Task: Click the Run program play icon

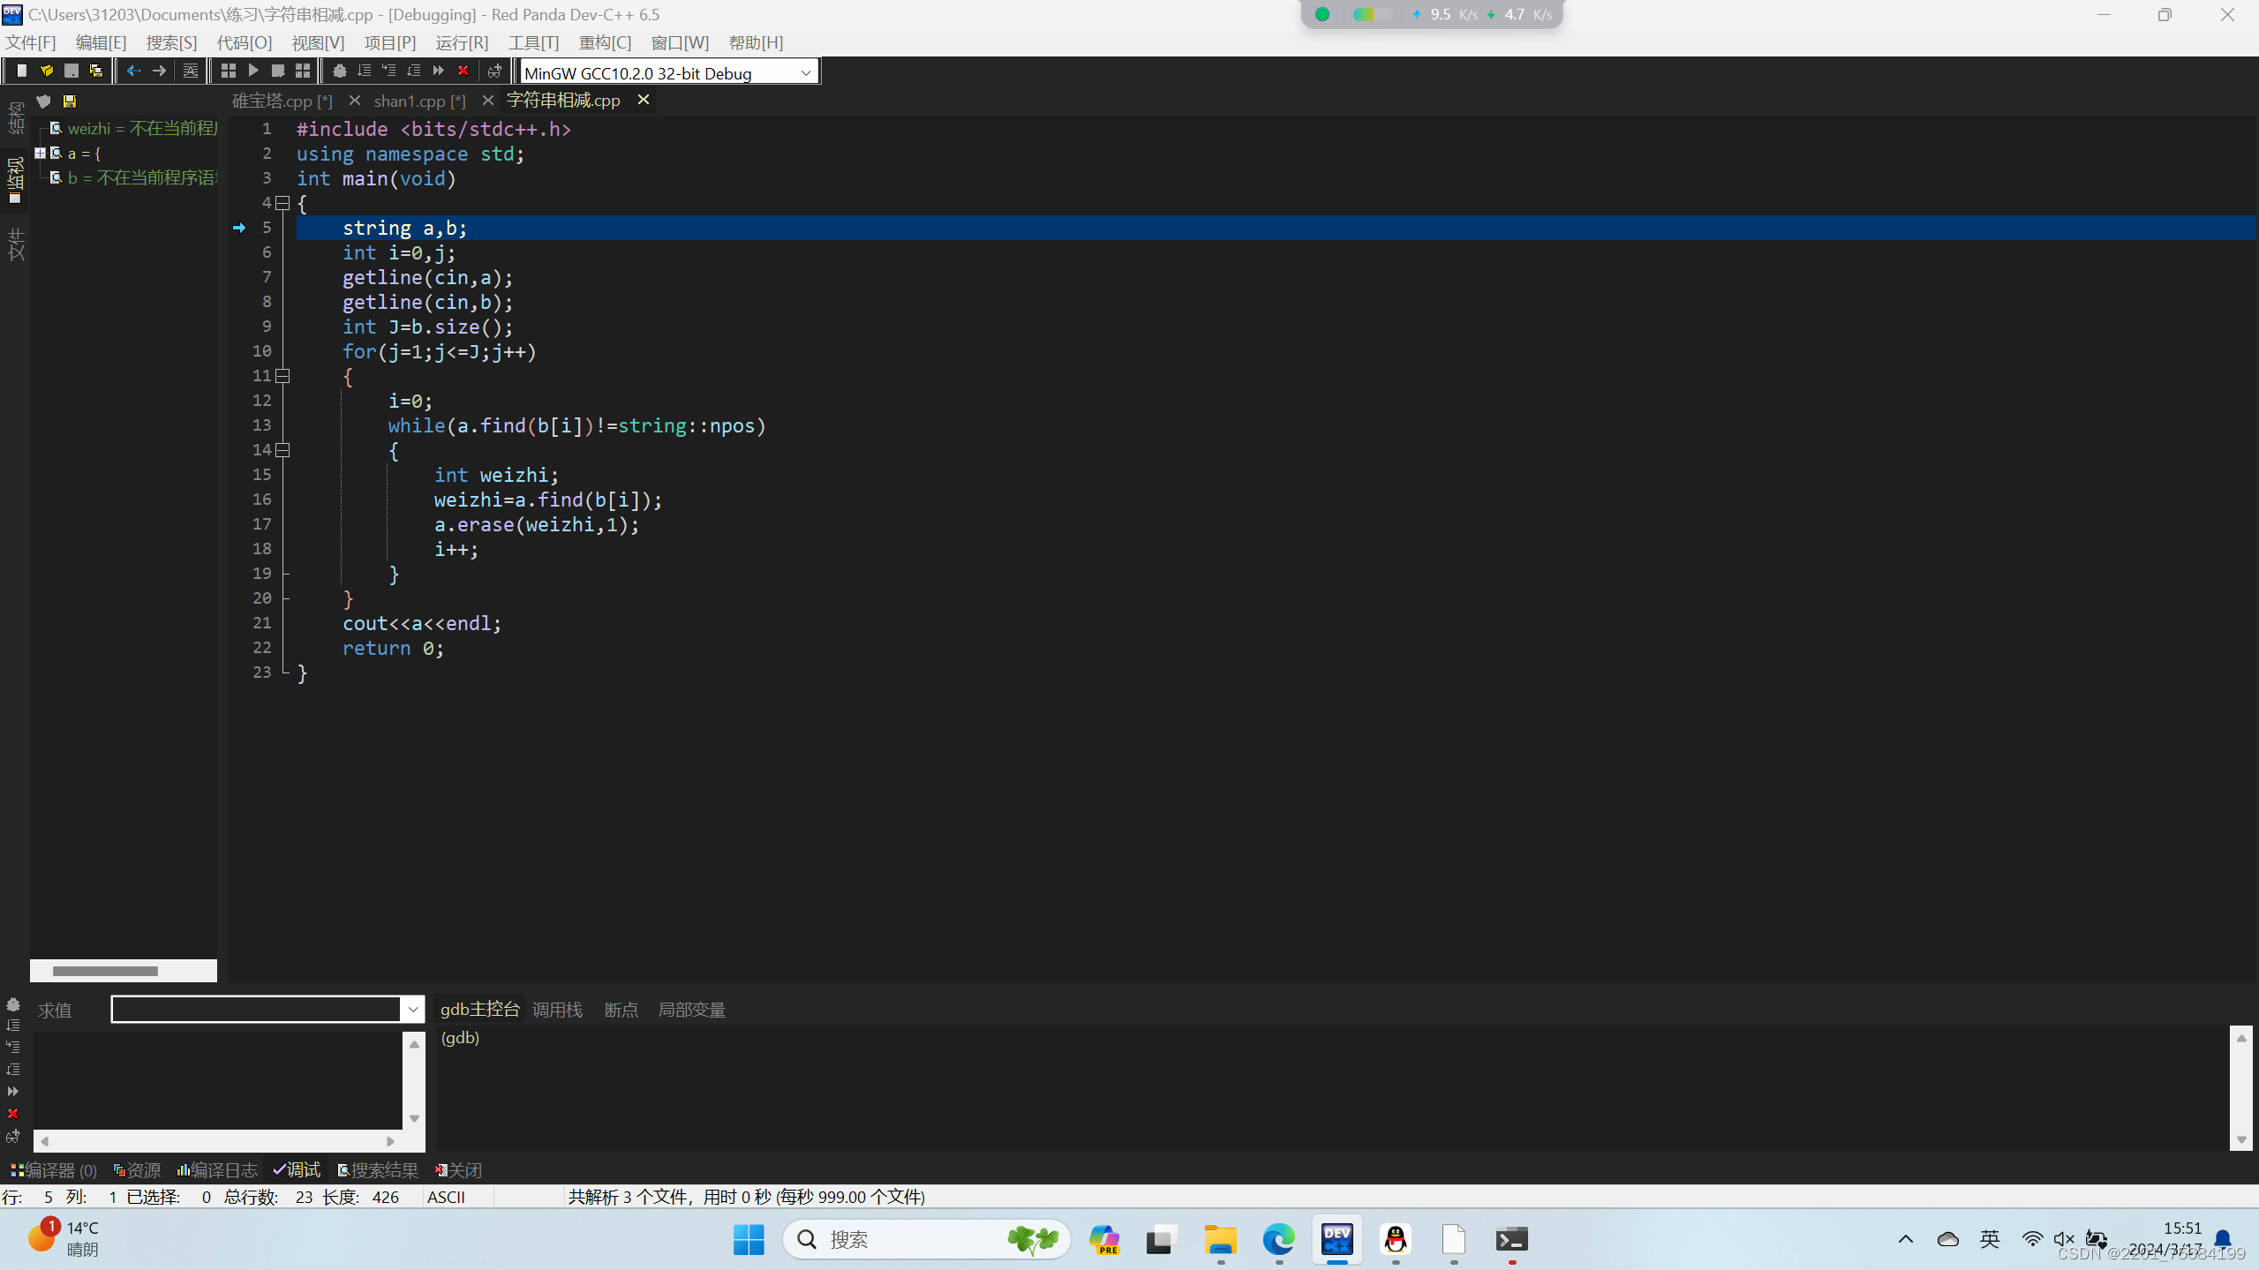Action: (x=253, y=71)
